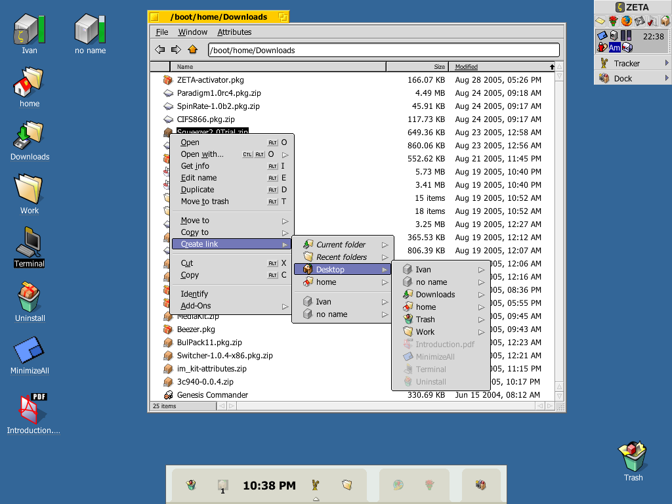Select Identify in the context menu
This screenshot has width=672, height=504.
point(232,294)
